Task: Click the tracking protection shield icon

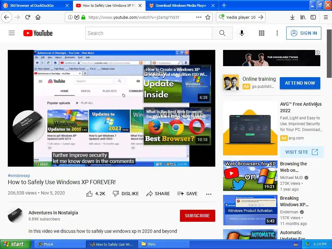Action: click(77, 18)
